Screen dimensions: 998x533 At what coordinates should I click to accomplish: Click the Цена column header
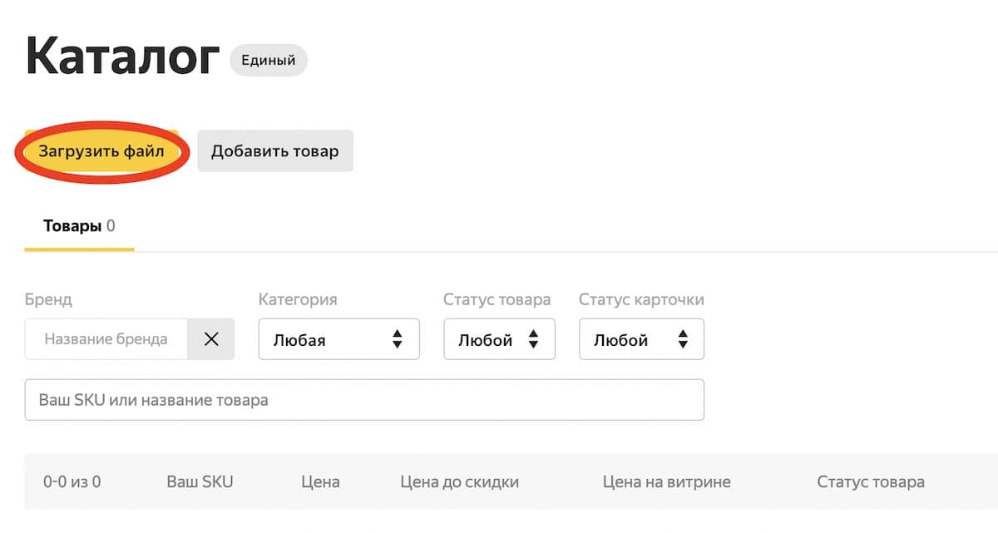321,481
